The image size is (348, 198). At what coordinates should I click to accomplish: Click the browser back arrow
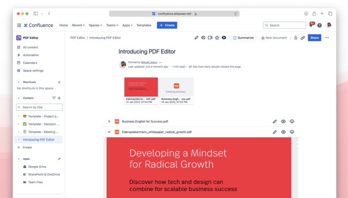[x=49, y=14]
